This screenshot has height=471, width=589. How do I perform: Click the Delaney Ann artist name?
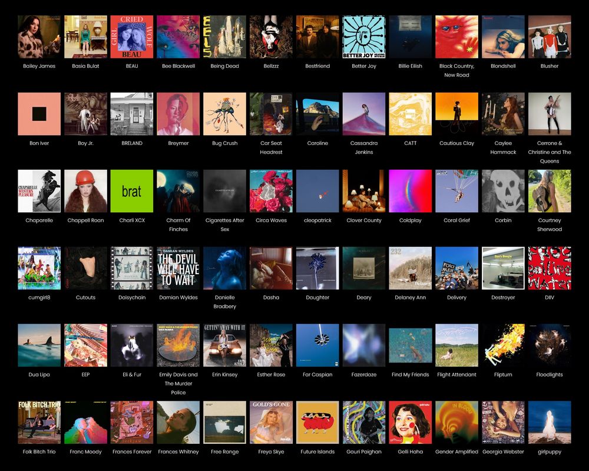click(410, 297)
